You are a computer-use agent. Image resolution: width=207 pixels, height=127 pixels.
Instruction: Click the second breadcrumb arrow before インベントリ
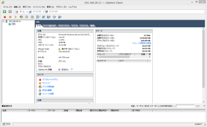click(44, 12)
